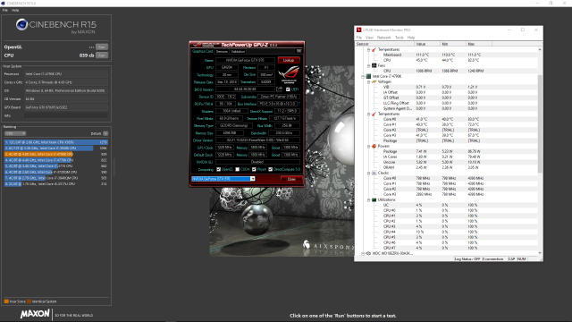Open the Cinebench Help menu
The height and width of the screenshot is (322, 572).
click(x=15, y=10)
